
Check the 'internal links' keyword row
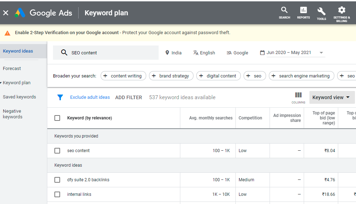point(57,194)
